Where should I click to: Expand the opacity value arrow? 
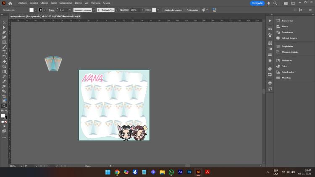pos(142,10)
